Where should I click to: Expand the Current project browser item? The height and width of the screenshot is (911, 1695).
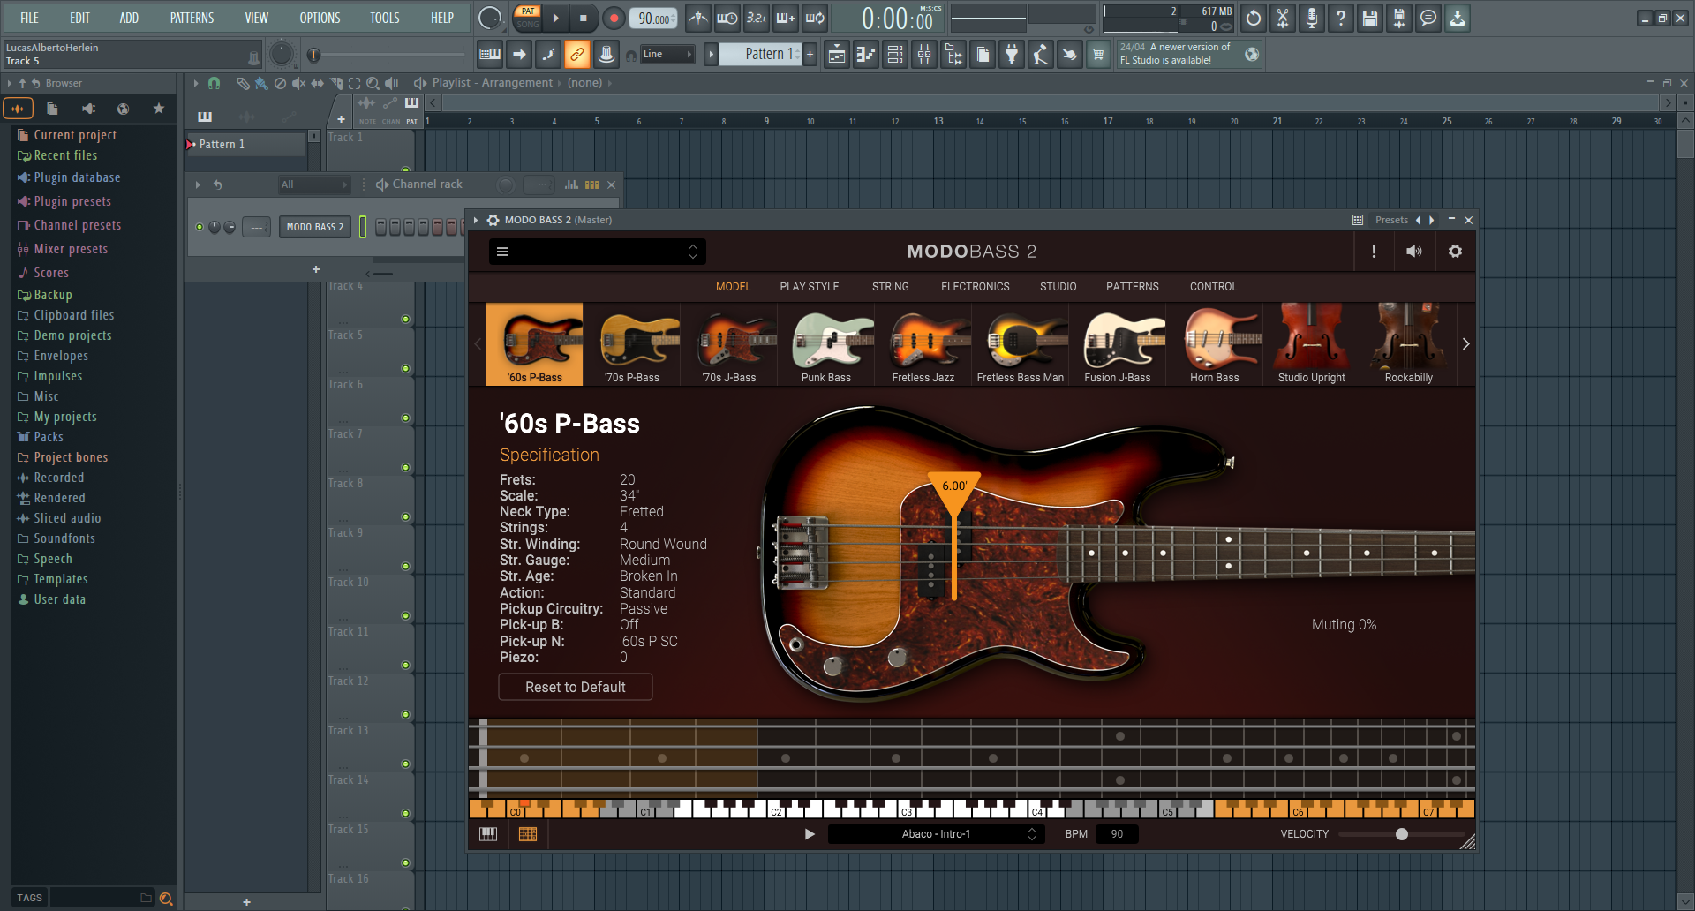pos(75,135)
